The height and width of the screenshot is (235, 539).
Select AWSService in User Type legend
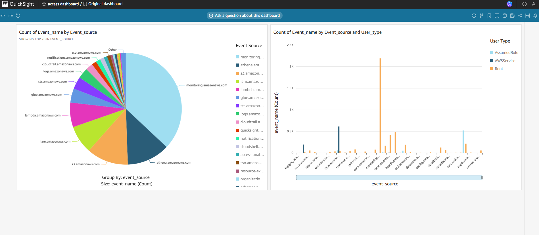click(x=503, y=61)
